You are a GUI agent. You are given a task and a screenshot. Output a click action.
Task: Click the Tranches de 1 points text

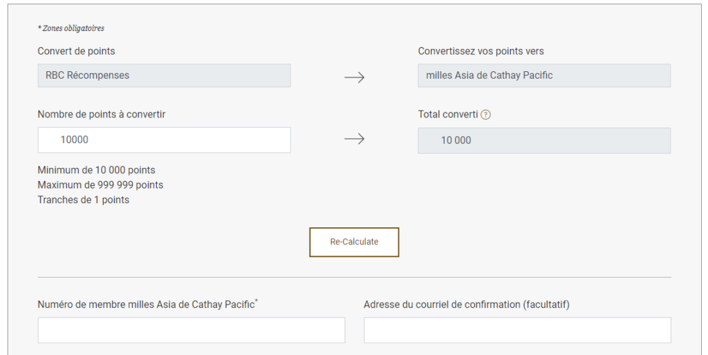(83, 200)
